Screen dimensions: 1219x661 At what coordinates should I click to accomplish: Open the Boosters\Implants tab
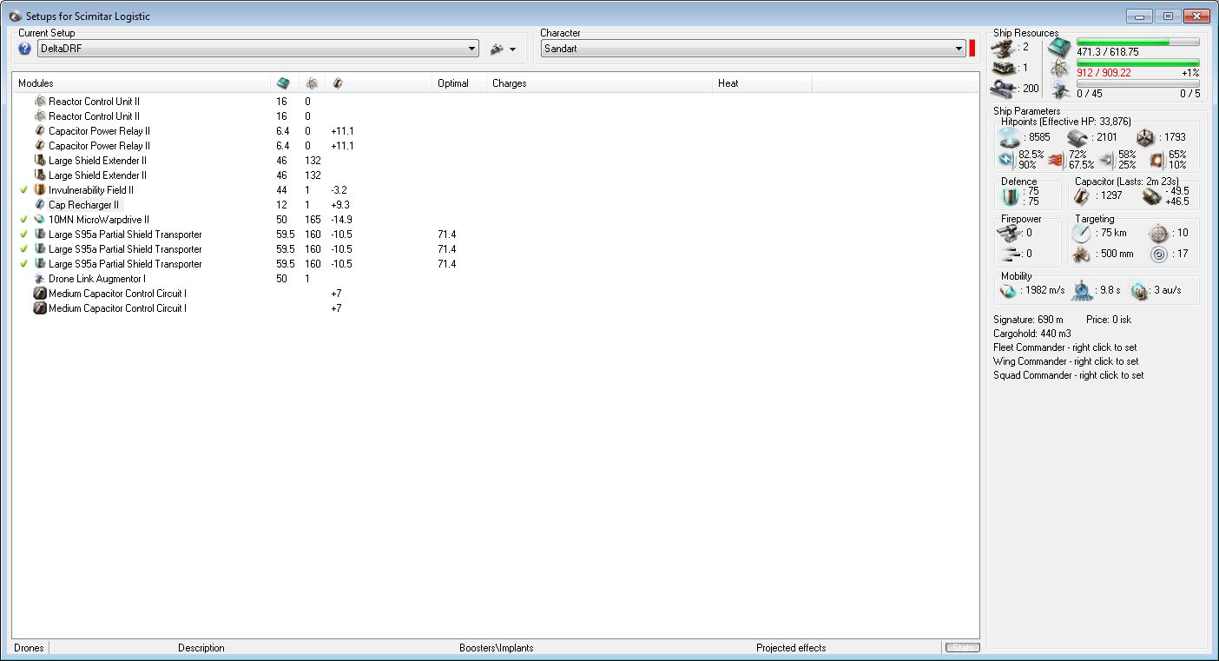497,648
